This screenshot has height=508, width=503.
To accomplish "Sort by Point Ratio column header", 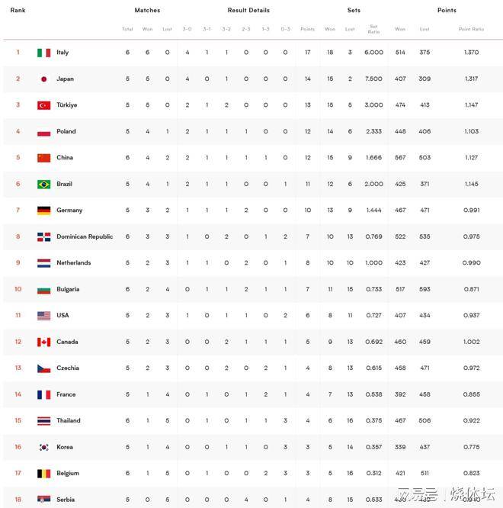I will tap(471, 29).
